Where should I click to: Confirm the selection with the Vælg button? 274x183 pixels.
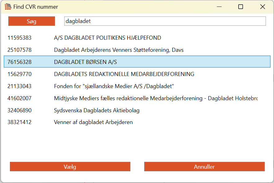click(x=70, y=167)
